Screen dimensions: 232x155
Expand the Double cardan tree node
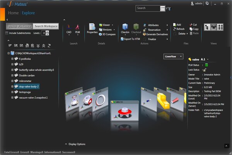pos(12,75)
